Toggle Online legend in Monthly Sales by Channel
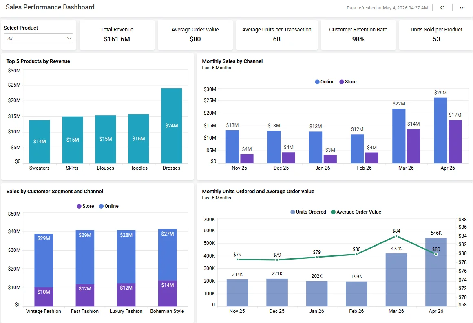473x323 pixels. [325, 82]
